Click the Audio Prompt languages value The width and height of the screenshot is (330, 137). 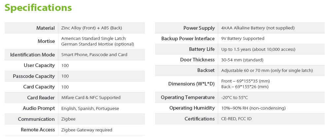click(x=90, y=108)
